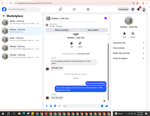Reload the page
Viewport: 150px width, 116px height.
click(x=11, y=3)
